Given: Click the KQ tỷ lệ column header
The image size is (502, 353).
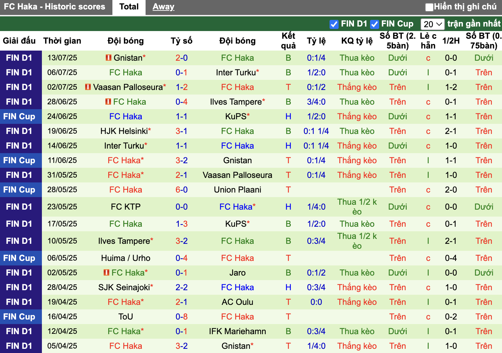Looking at the screenshot, I should click(x=357, y=41).
